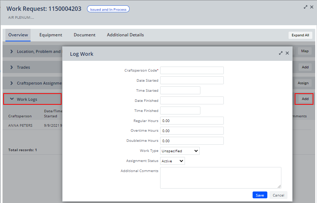Switch to Equipment tab
317x203 pixels.
[x=51, y=35]
